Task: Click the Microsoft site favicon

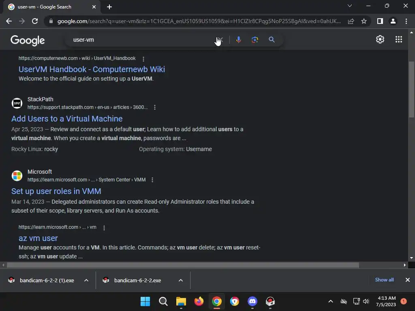Action: [x=17, y=176]
